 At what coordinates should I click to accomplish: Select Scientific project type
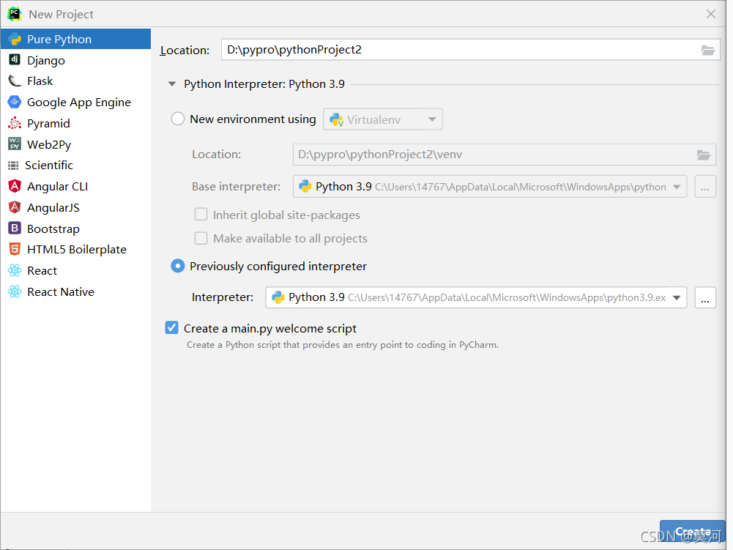point(75,165)
